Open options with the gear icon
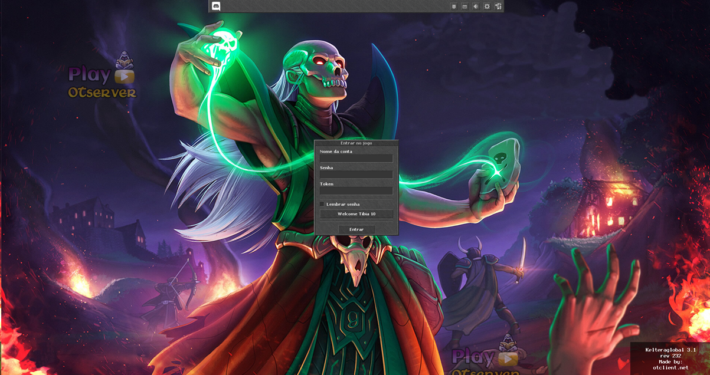Image resolution: width=710 pixels, height=375 pixels. (x=487, y=6)
